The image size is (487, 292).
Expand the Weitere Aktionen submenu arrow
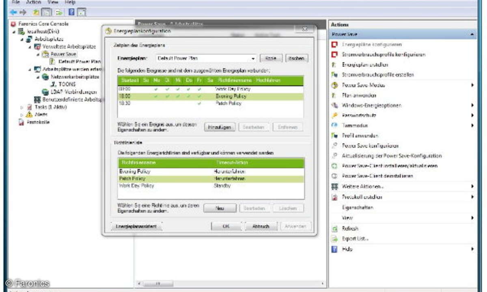(x=472, y=187)
